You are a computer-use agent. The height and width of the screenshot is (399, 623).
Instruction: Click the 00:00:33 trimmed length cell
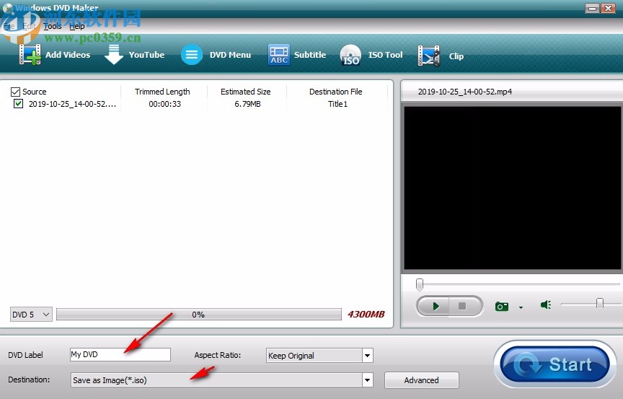pos(164,104)
